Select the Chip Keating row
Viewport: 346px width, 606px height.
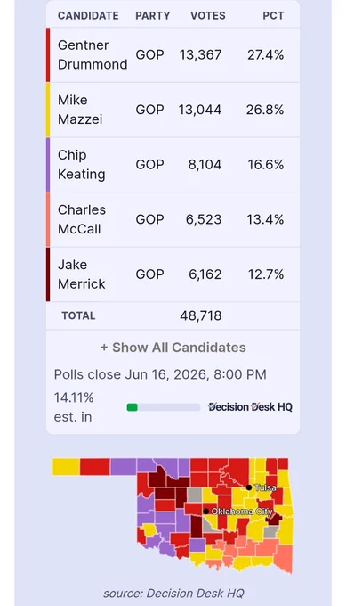coord(173,165)
